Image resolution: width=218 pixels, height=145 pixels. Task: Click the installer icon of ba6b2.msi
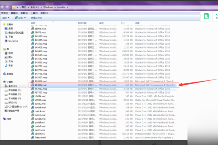33,104
